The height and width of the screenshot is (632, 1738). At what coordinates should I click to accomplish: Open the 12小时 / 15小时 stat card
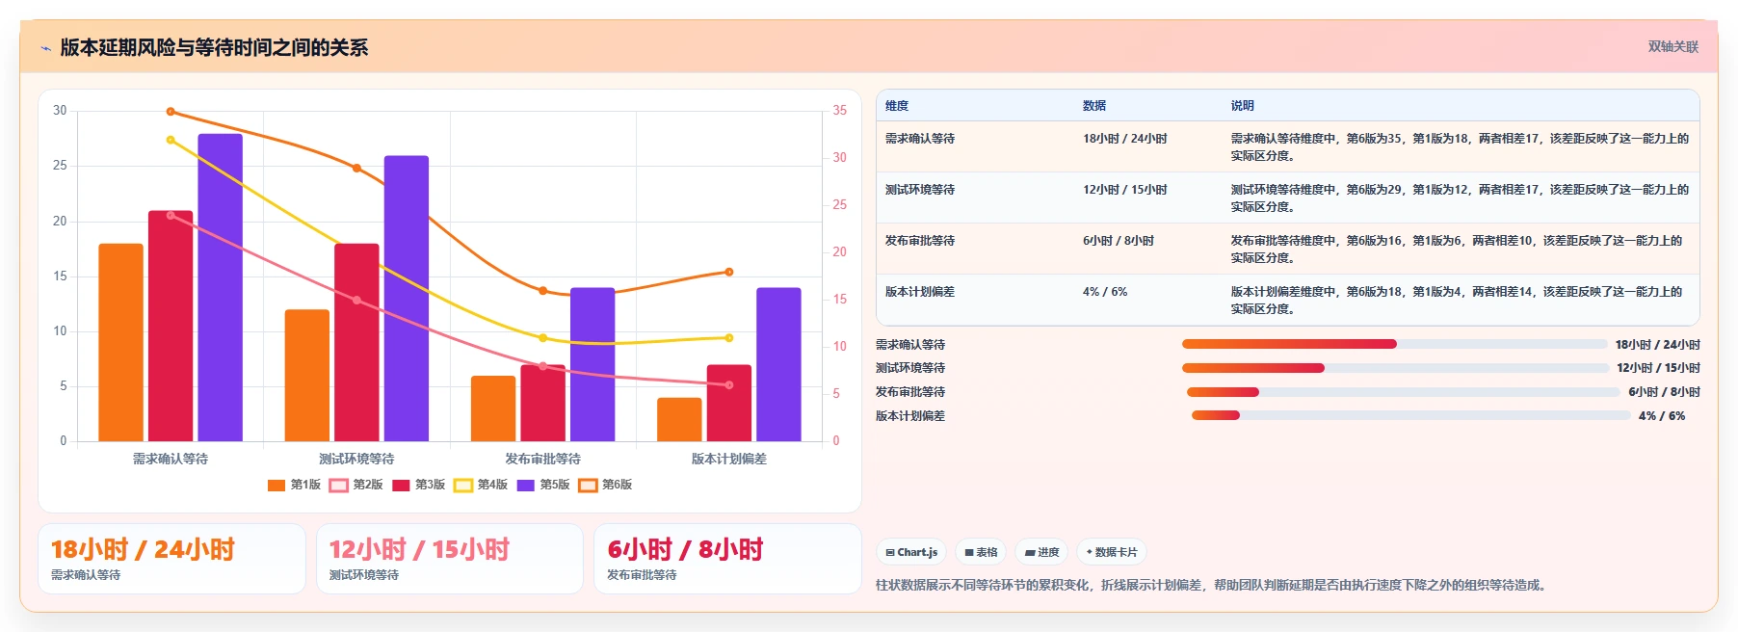point(450,559)
